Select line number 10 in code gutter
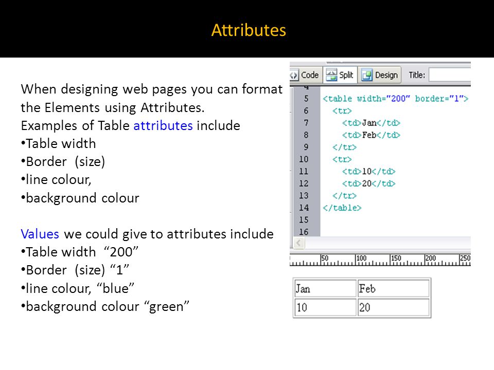The image size is (494, 370). (x=304, y=159)
